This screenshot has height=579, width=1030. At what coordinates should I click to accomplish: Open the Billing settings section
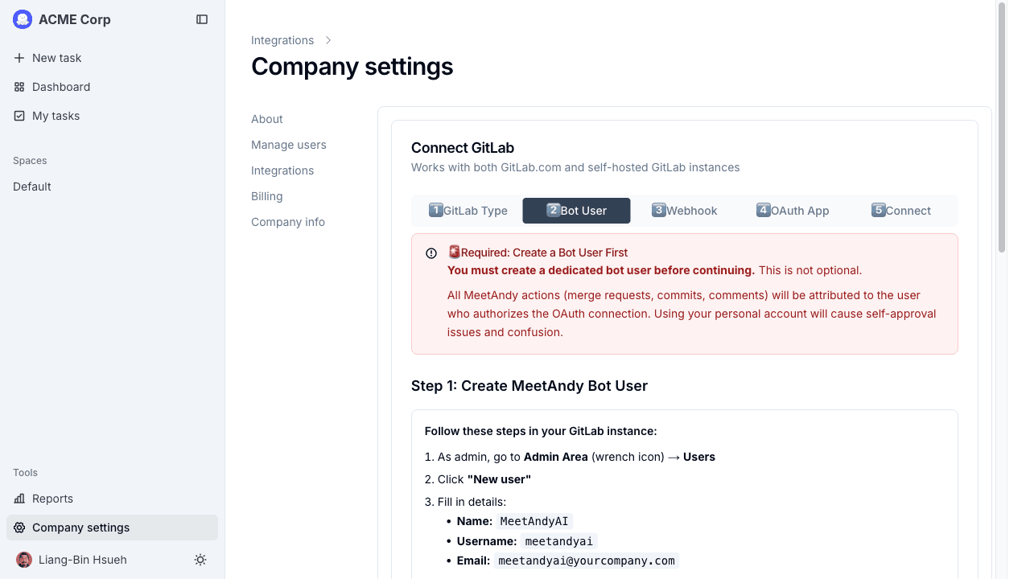(x=267, y=196)
